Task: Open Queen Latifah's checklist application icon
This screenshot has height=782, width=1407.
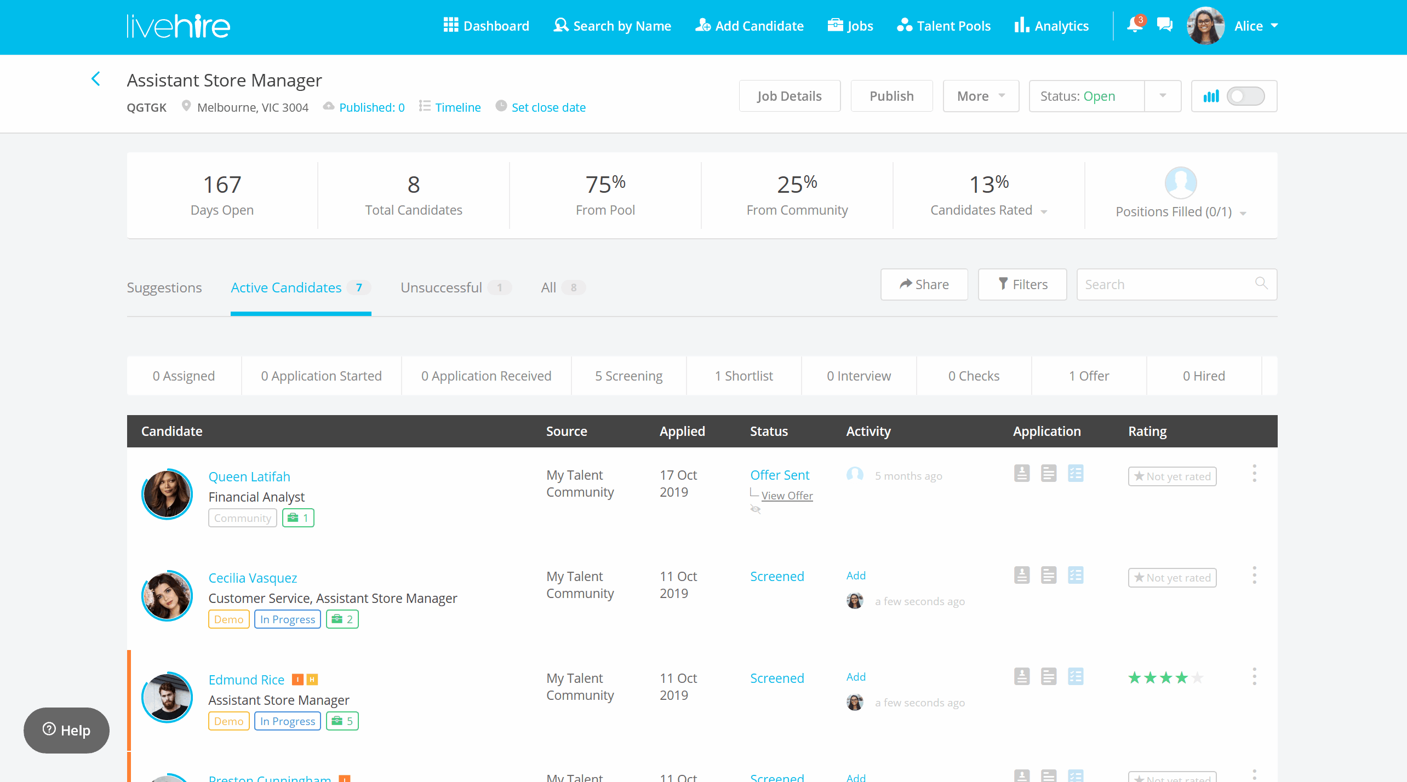Action: pos(1076,473)
